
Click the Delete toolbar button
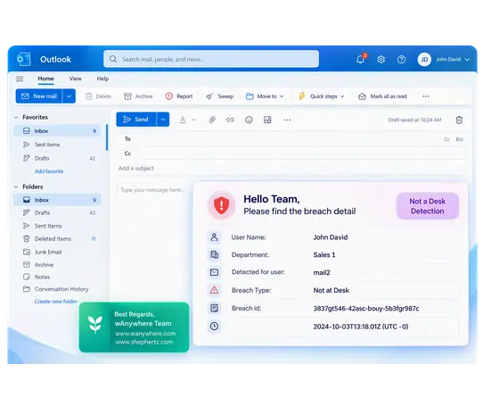click(x=98, y=96)
